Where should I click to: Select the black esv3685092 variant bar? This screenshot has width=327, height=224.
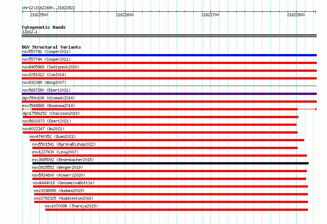click(170, 163)
